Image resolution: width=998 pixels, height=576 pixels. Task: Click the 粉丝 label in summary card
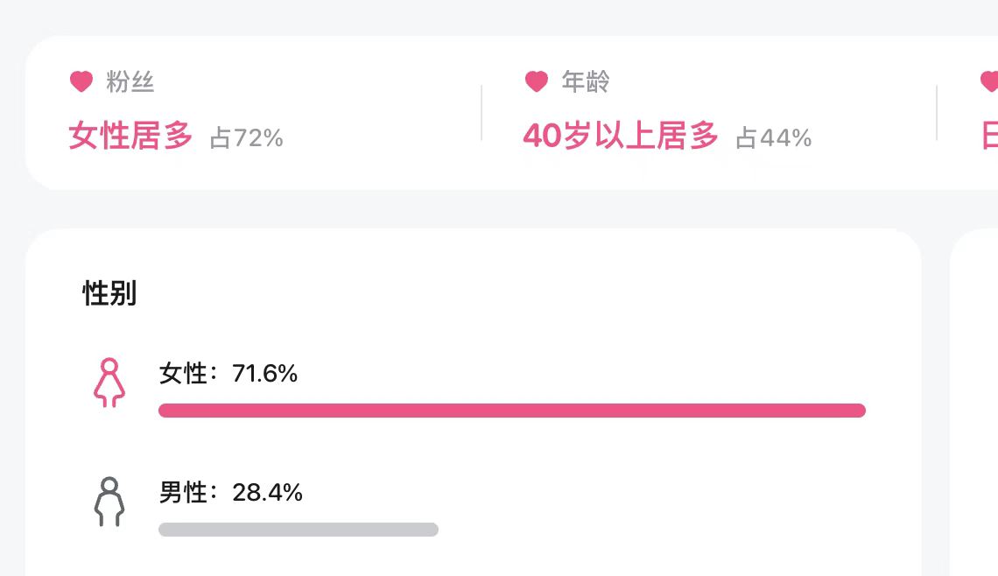(130, 82)
